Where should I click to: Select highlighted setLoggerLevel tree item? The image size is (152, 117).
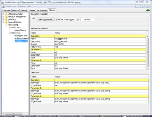(x=21, y=41)
